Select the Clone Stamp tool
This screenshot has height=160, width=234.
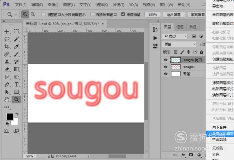[x=7, y=62]
